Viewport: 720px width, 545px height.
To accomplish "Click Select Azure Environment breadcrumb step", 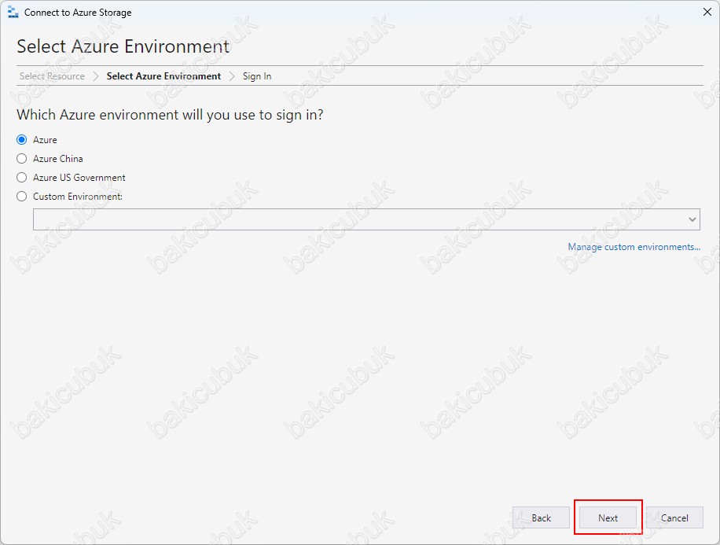I will click(163, 75).
